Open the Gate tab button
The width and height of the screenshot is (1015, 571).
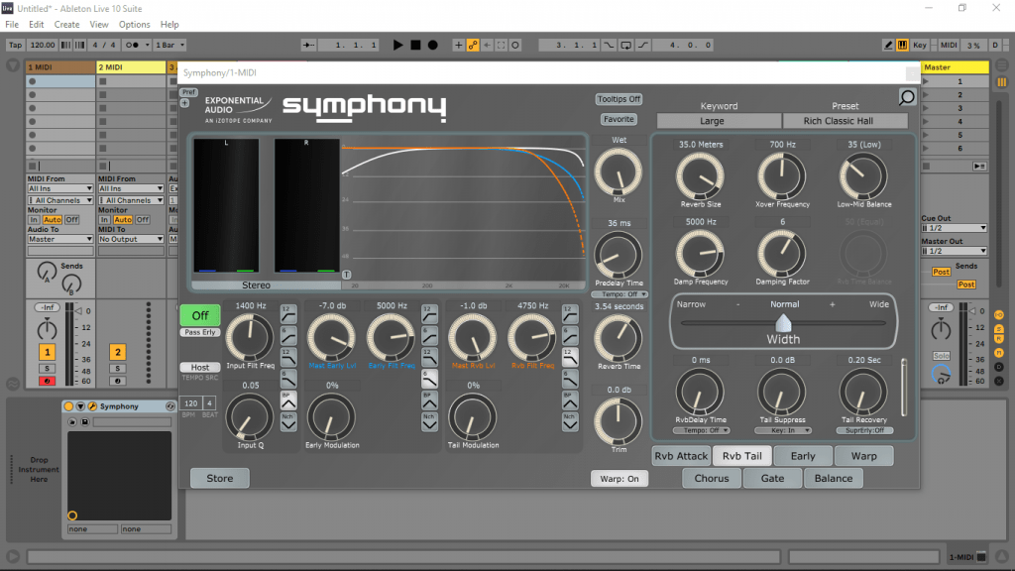772,479
